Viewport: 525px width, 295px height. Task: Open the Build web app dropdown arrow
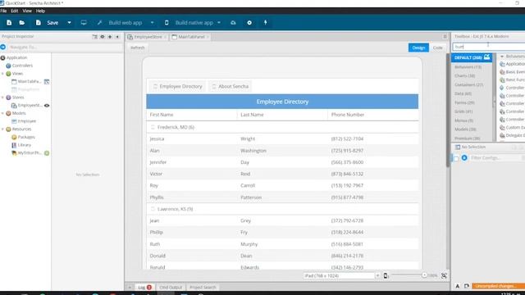point(153,22)
